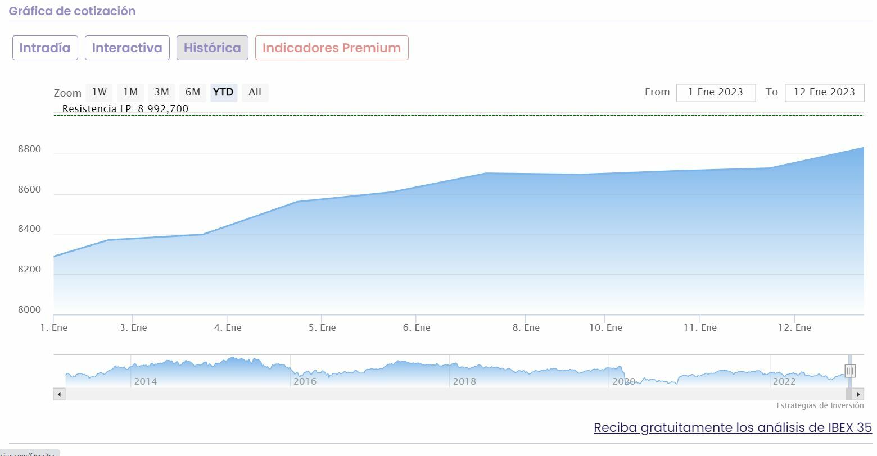This screenshot has height=456, width=877.
Task: Click the 2016 area in navigator chart
Action: [x=305, y=373]
